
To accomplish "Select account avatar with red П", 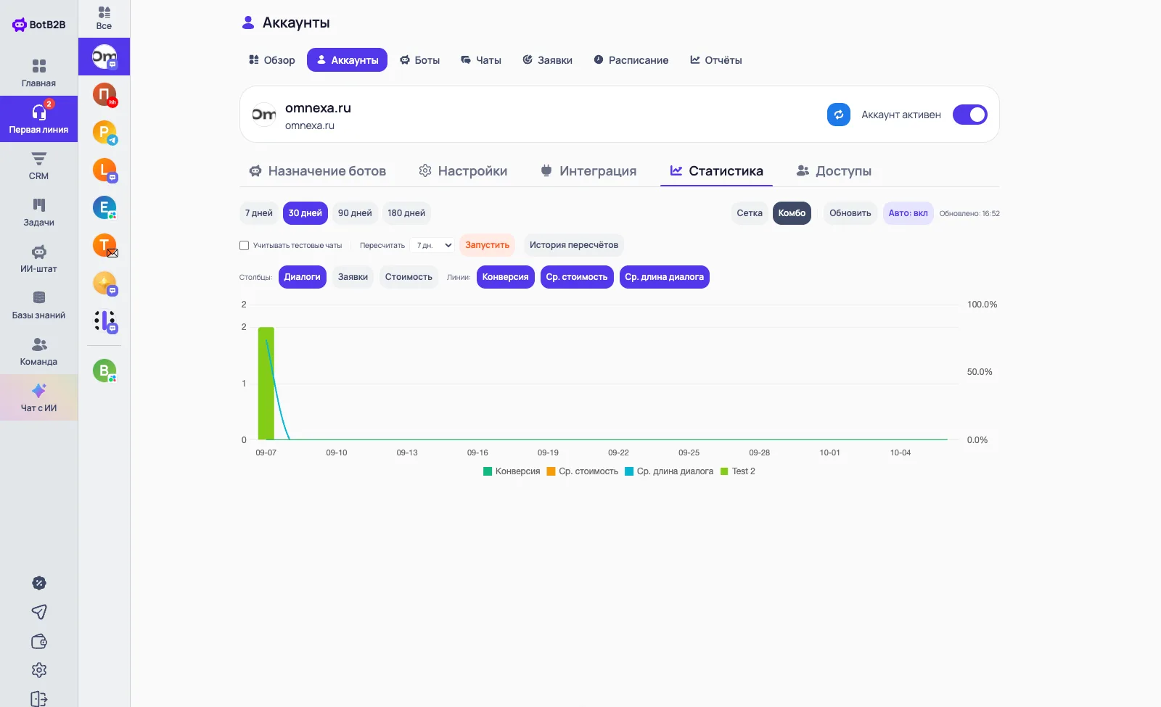I will [x=104, y=94].
